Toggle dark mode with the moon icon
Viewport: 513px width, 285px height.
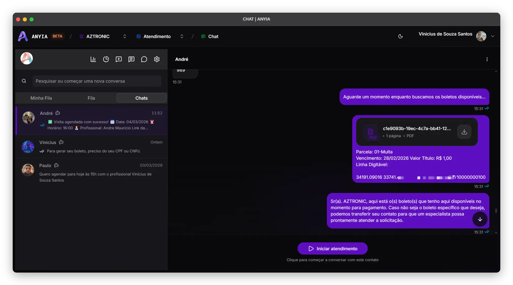400,36
